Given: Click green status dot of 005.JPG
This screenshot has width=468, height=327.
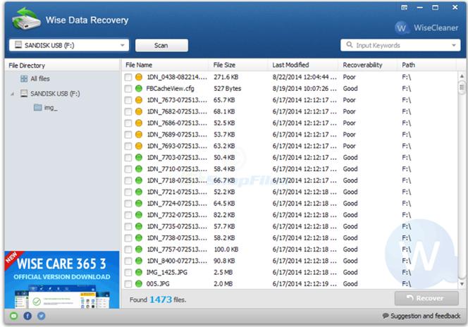Looking at the screenshot, I should tap(139, 284).
